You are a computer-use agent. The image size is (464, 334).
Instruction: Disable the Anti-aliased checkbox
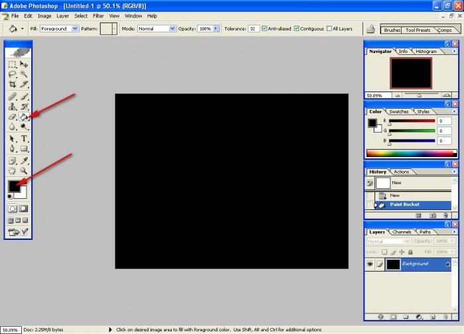coord(265,29)
